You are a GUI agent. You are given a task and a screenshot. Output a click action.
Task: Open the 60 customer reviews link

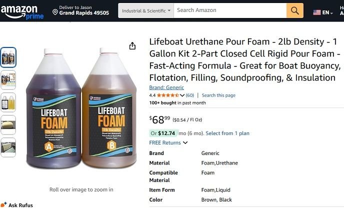190,95
